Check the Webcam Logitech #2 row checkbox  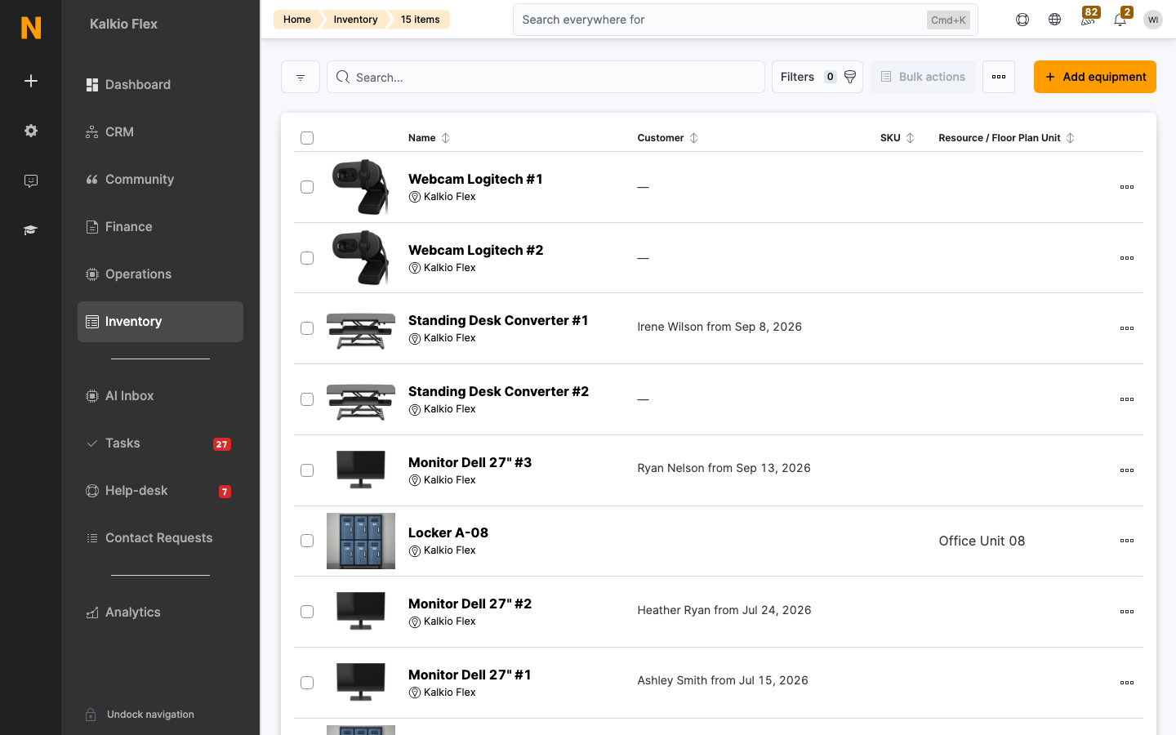point(307,258)
